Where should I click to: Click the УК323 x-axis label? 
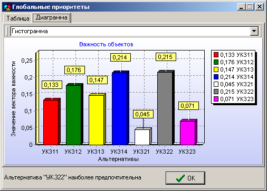tap(187, 152)
